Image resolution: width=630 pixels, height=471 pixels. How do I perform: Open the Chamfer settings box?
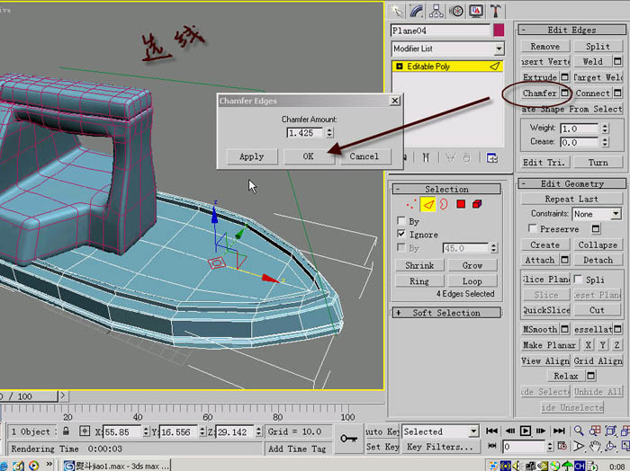pyautogui.click(x=564, y=93)
